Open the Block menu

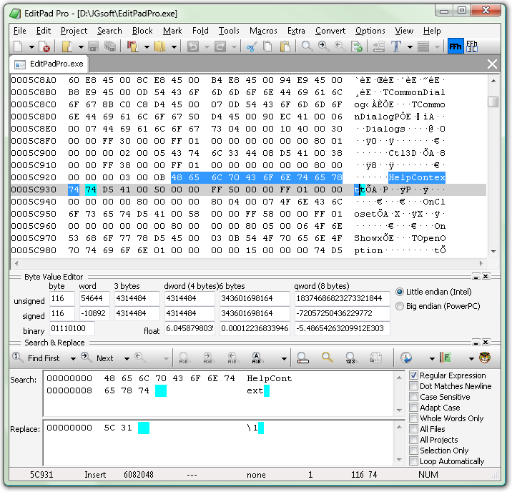(x=142, y=31)
